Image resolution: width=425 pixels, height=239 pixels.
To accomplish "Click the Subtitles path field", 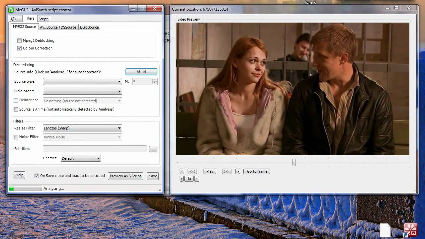I will [95, 149].
